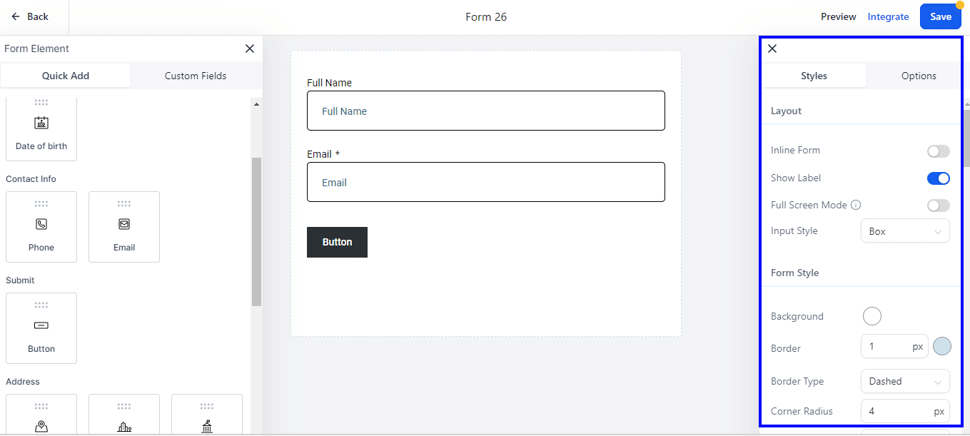The image size is (970, 436).
Task: Open the Border Type Dashed dropdown
Action: [905, 381]
